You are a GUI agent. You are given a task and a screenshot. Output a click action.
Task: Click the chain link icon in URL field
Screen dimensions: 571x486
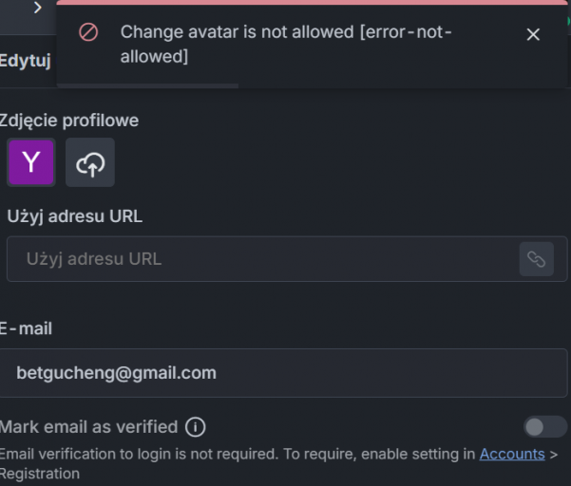(537, 259)
